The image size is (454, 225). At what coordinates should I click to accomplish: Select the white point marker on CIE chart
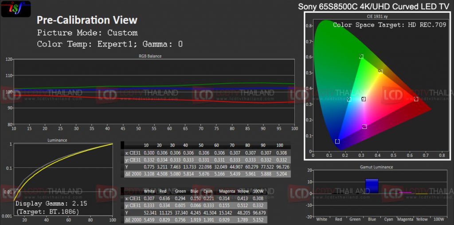click(364, 99)
